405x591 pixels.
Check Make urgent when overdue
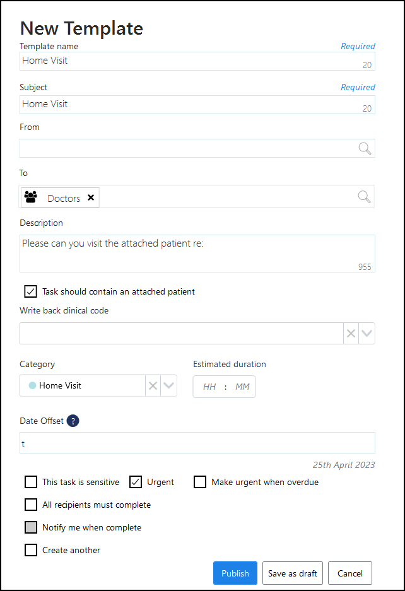(200, 482)
